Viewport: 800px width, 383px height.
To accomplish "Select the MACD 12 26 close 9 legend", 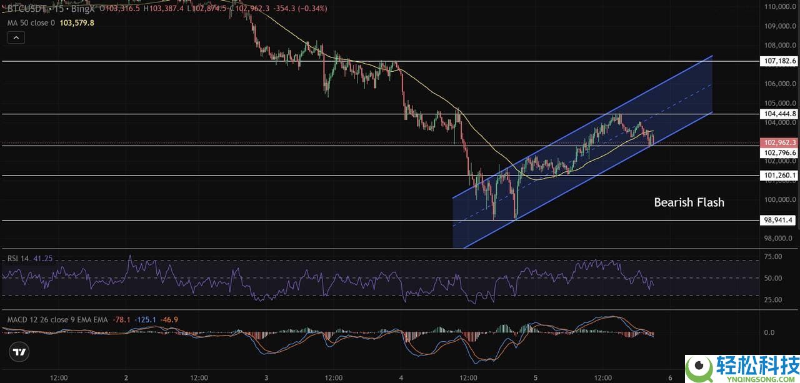I will tap(57, 319).
